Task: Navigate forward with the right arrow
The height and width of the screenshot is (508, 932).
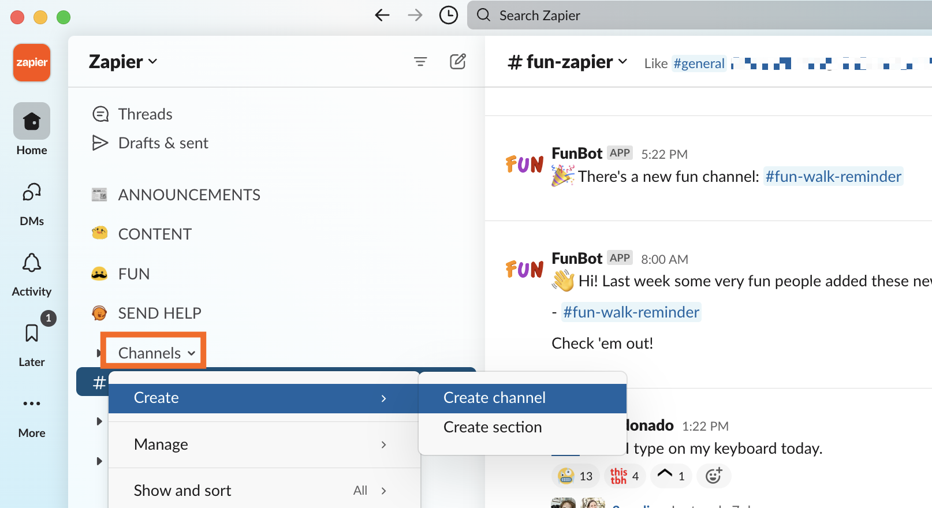Action: (x=415, y=15)
